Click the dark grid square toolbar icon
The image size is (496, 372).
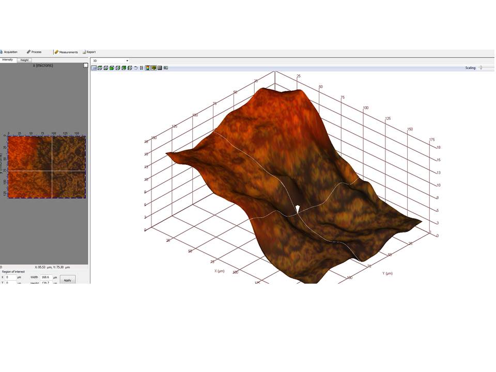pyautogui.click(x=160, y=68)
